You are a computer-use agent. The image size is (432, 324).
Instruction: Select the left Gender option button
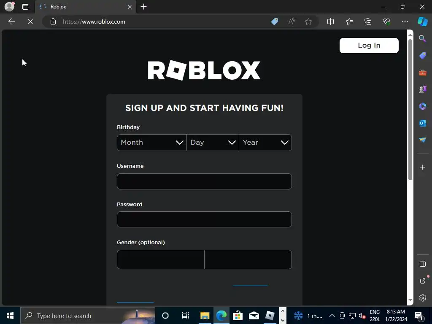(161, 259)
